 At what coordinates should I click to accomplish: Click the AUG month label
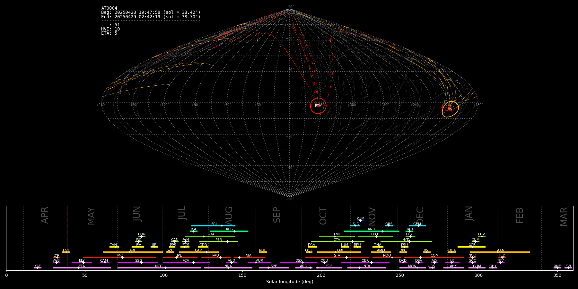tap(229, 216)
